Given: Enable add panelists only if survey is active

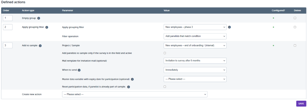Looking at the screenshot, I should pyautogui.click(x=165, y=53).
